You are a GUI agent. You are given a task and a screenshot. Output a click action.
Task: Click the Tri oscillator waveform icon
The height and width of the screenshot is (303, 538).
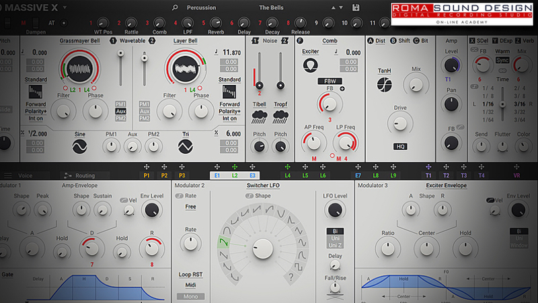186,147
